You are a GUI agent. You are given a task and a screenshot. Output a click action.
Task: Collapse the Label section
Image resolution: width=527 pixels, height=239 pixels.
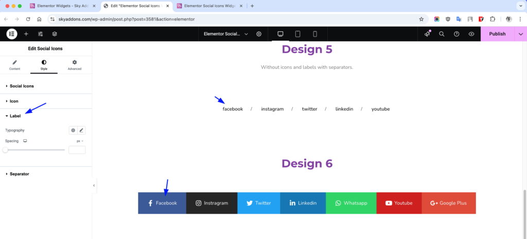click(x=46, y=116)
